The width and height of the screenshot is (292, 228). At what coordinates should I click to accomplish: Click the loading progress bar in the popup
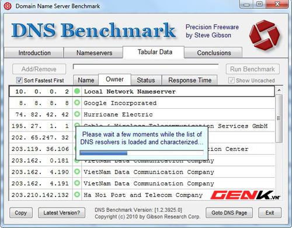pos(142,153)
